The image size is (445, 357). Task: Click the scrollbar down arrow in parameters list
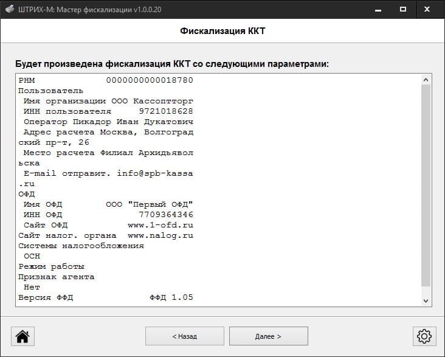coord(426,301)
